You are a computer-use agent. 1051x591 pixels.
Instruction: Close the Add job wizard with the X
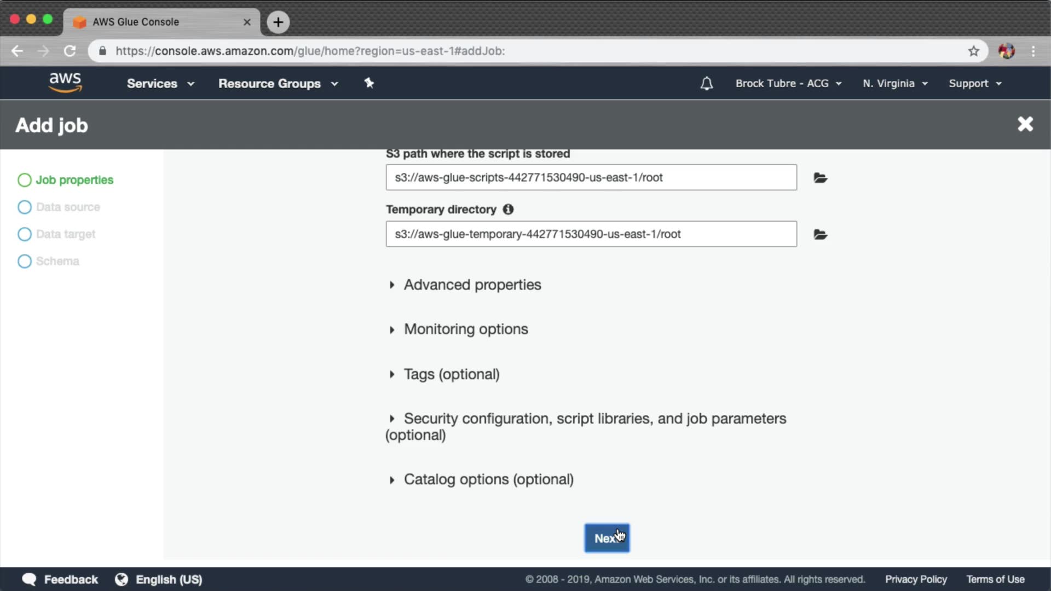pyautogui.click(x=1025, y=125)
